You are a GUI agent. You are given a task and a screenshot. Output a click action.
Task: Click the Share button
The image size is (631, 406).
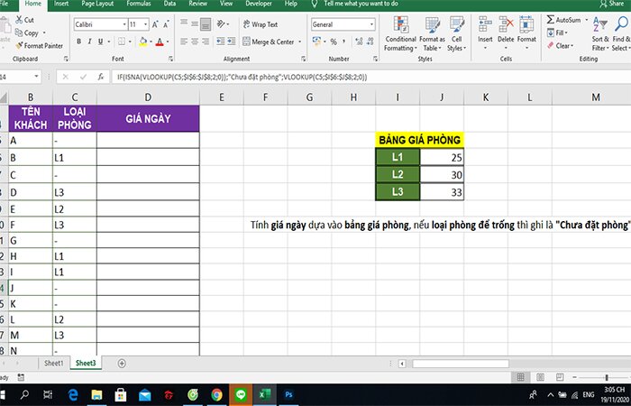(612, 4)
